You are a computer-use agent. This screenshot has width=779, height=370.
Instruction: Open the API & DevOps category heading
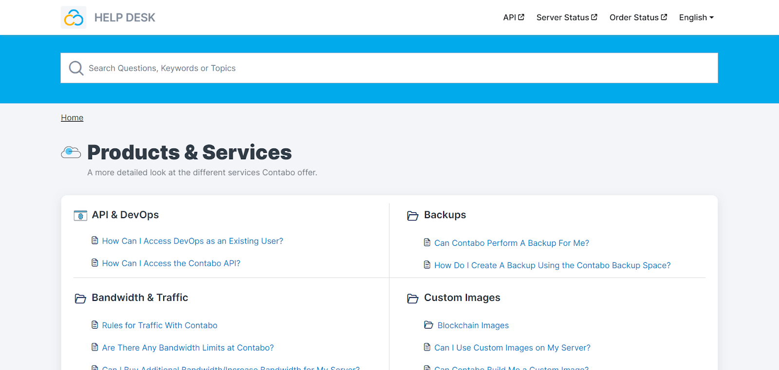pos(125,215)
